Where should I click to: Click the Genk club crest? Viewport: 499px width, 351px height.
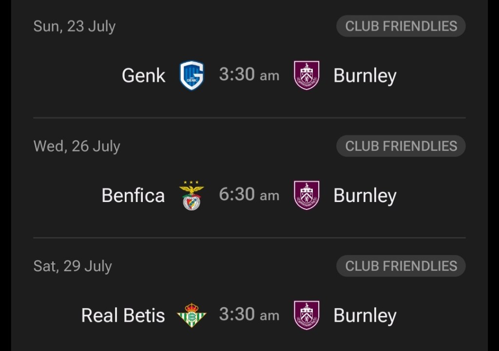pos(192,75)
